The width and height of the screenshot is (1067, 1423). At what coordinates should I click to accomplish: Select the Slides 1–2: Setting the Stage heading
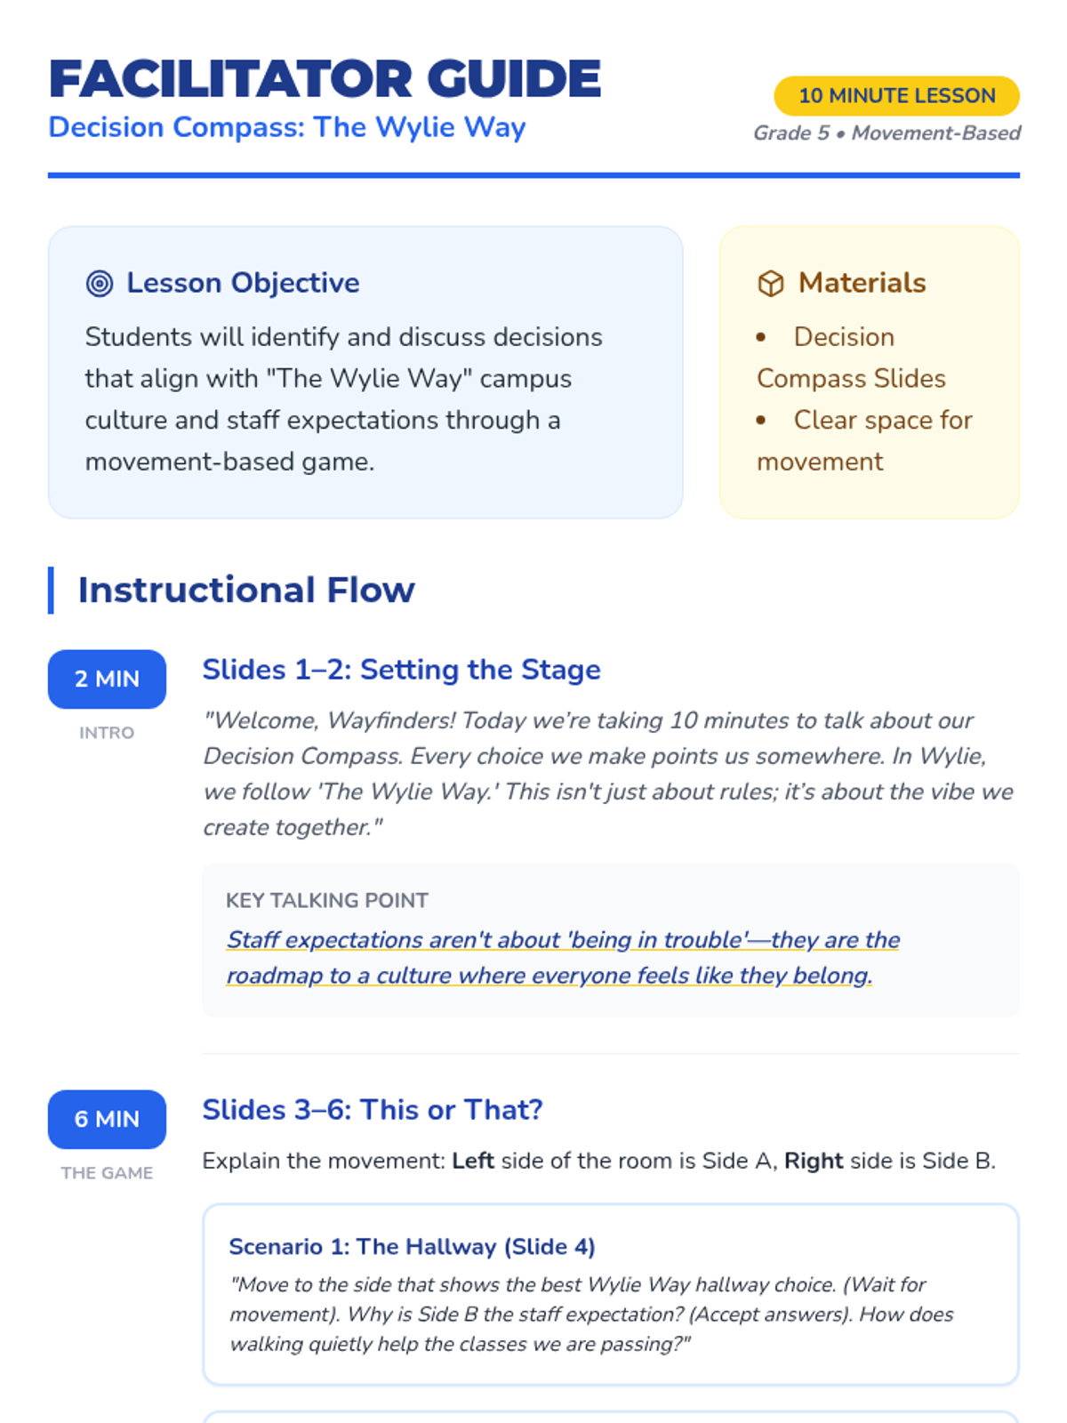coord(401,670)
